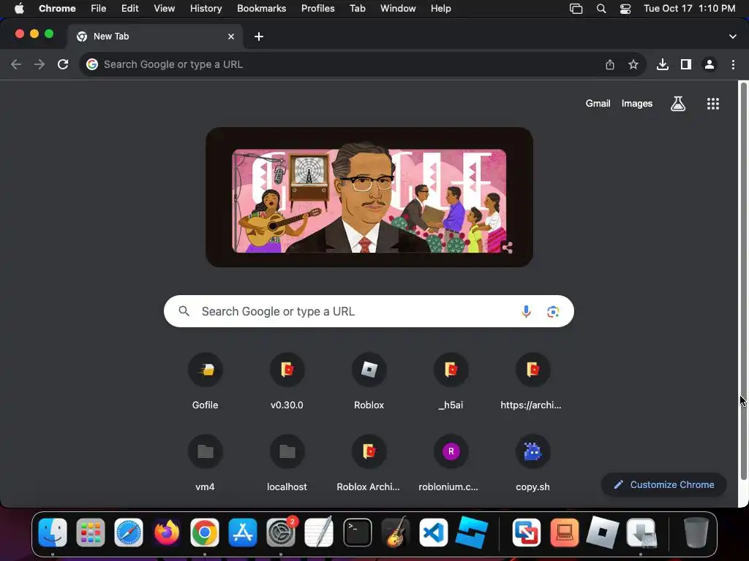Open the Chrome application menu
749x561 pixels.
click(57, 8)
